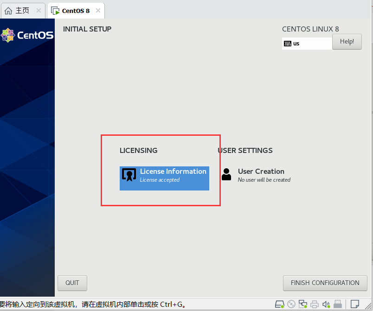Switch to the CentOS 8 tab
The height and width of the screenshot is (311, 373).
pos(76,11)
